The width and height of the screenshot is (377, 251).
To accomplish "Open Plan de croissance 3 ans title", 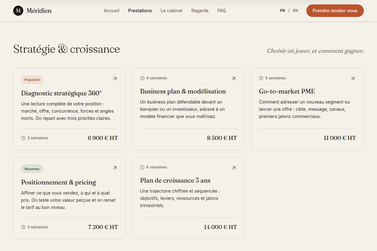I will (175, 180).
